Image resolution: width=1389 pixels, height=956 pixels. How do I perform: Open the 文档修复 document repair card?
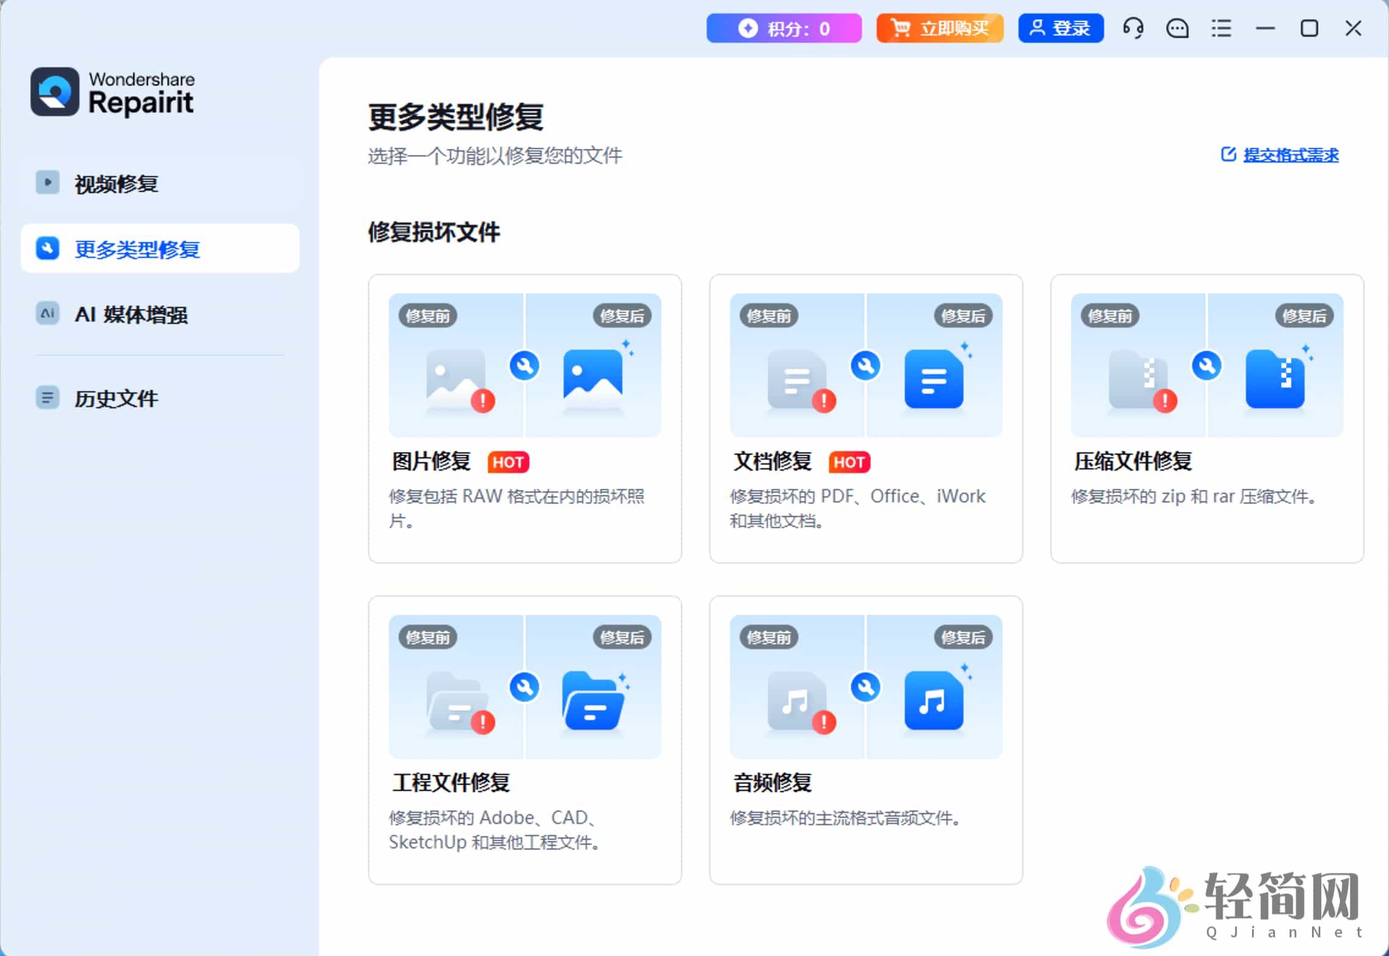point(865,419)
